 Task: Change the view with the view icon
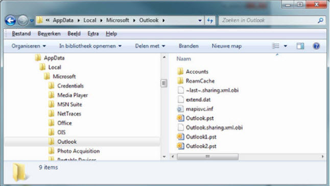(276, 46)
